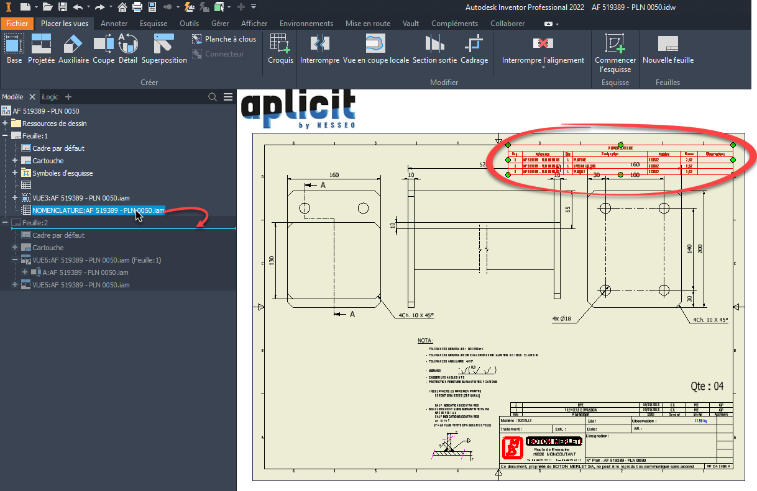Viewport: 757px width, 491px height.
Task: Click Nouvelle feuille button
Action: click(x=668, y=49)
